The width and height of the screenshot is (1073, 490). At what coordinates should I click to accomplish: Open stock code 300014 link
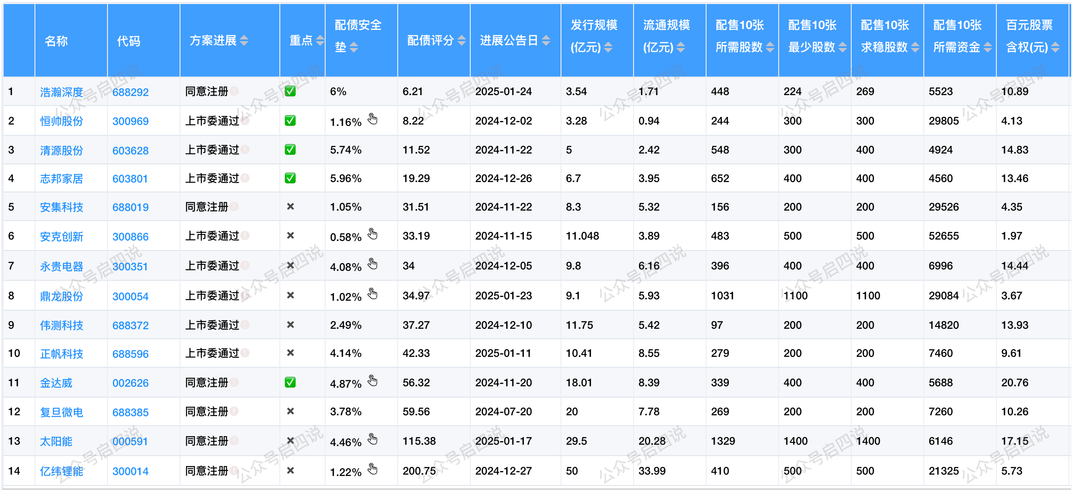click(x=131, y=471)
